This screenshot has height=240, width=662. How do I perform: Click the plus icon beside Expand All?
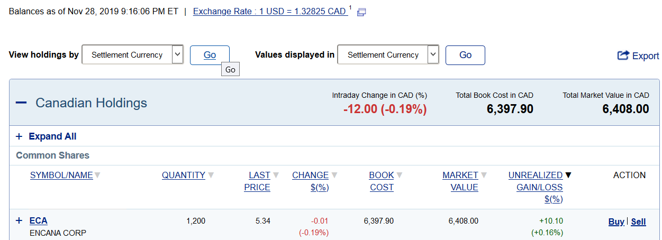click(x=19, y=136)
